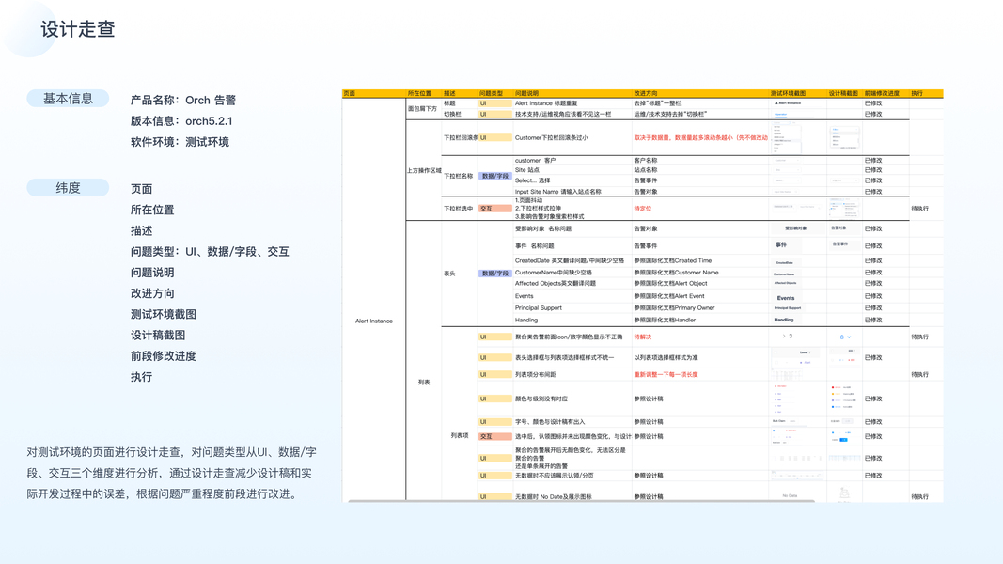Click the 问题说明 table column header
Viewport: 1003px width, 564px height.
[527, 93]
